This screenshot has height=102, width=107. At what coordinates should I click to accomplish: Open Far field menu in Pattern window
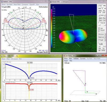10,5
